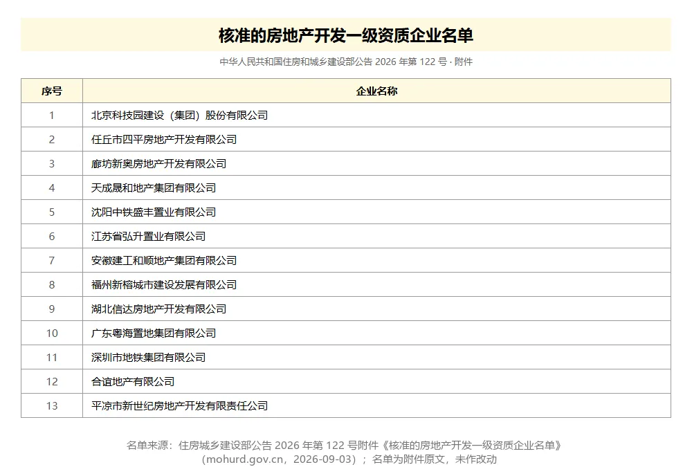Select 天成晟和地产集团有限公司
The height and width of the screenshot is (467, 692).
coord(154,188)
